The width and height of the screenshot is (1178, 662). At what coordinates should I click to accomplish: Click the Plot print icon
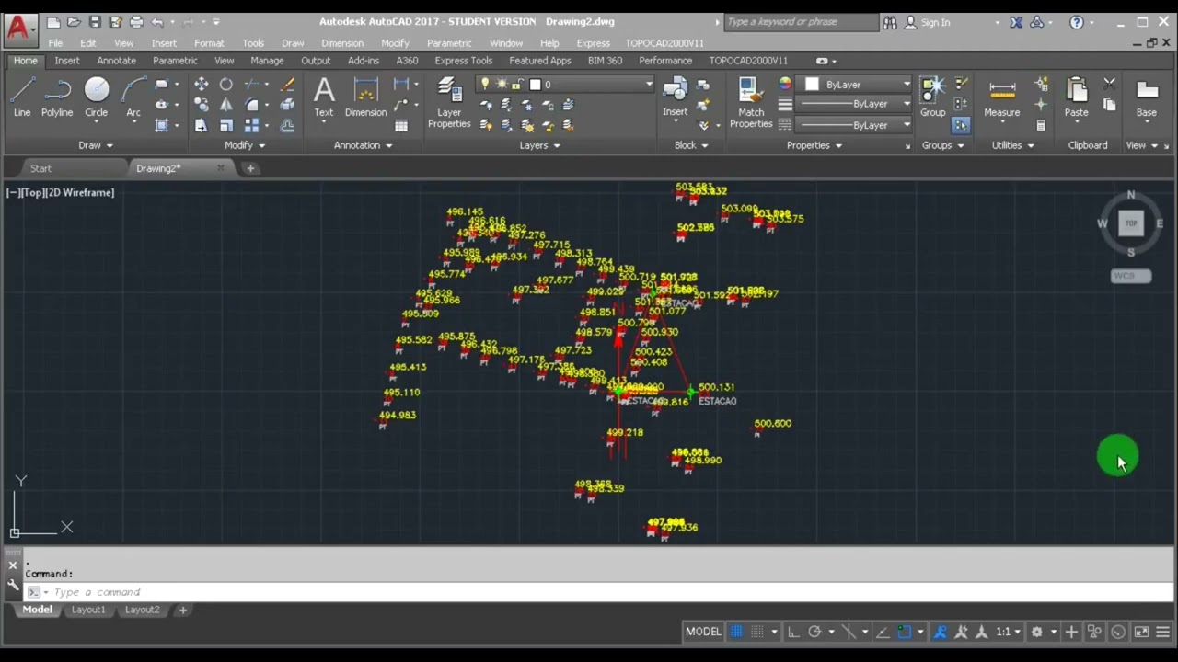point(136,22)
